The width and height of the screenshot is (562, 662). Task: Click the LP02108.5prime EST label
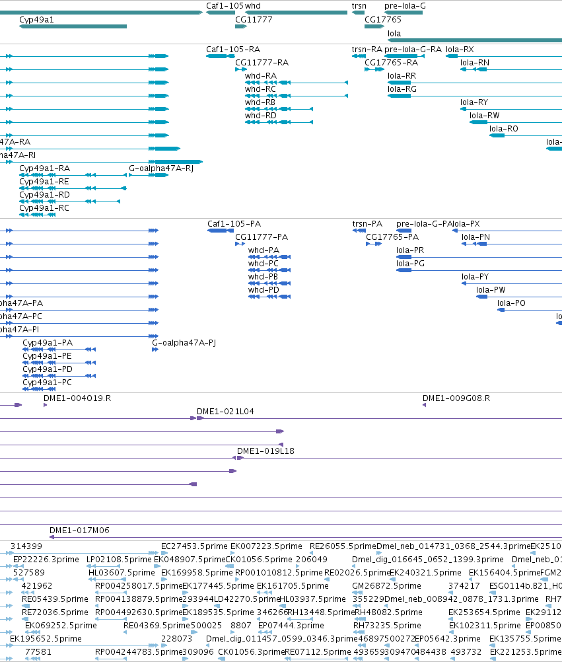(119, 560)
